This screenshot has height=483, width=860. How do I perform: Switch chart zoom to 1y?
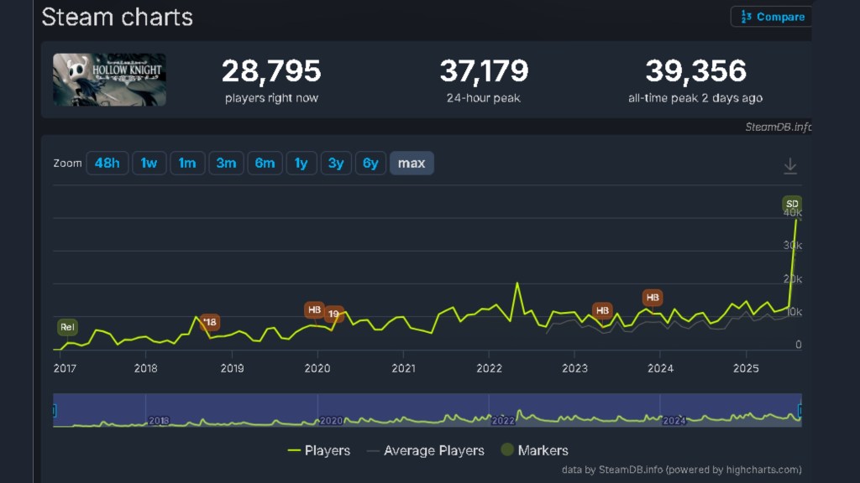tap(301, 163)
